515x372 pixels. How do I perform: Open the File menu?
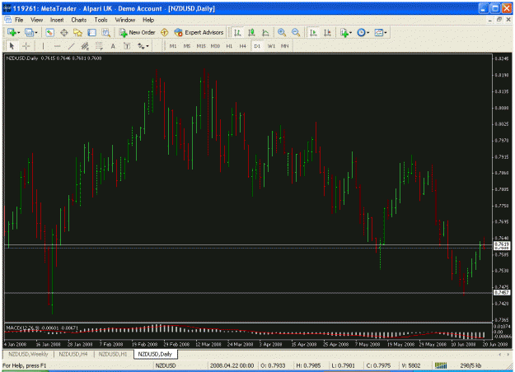tap(19, 20)
